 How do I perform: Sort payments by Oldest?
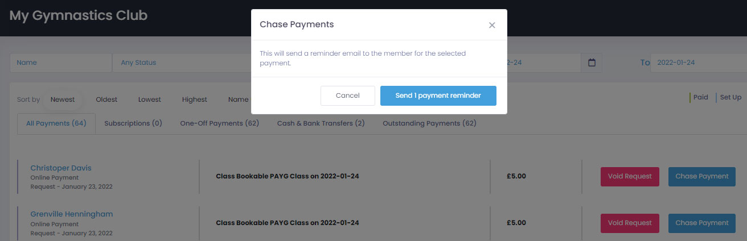(106, 99)
